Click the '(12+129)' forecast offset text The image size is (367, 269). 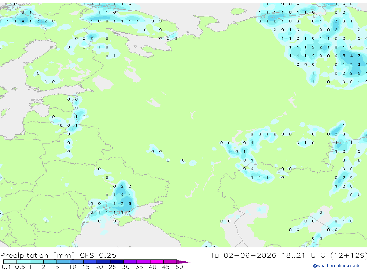click(349, 255)
